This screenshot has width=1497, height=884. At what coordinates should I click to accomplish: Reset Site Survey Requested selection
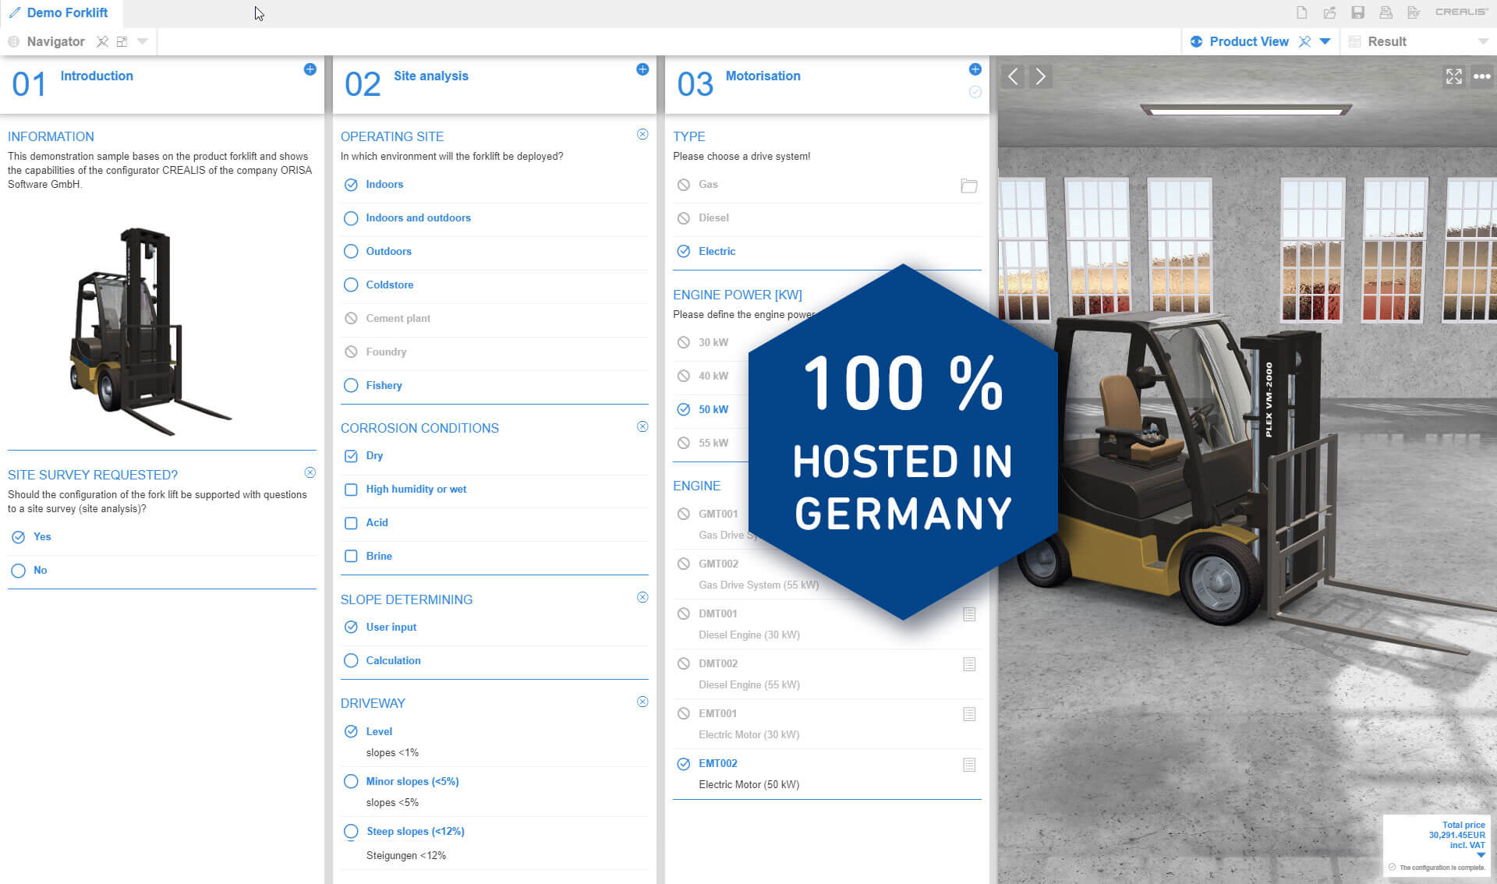click(x=310, y=472)
